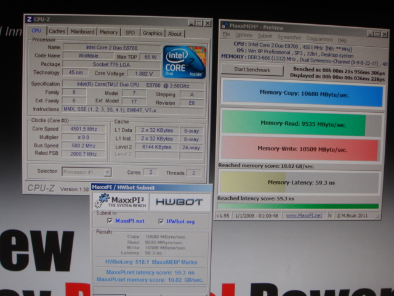394x296 pixels.
Task: Click the green progress bar in MaxxMEM
Action: [x=298, y=206]
